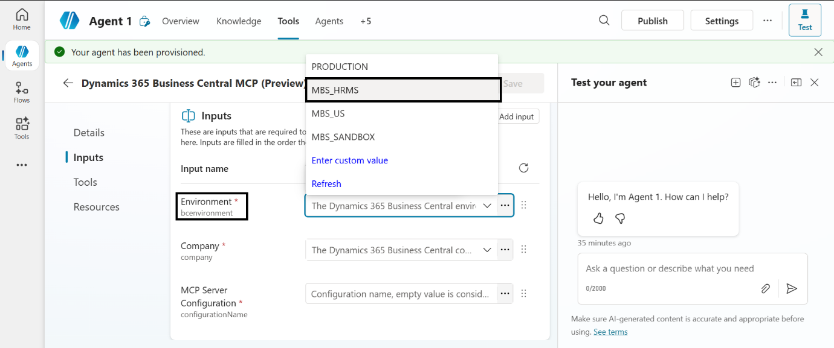Select the Agents icon in the sidebar
This screenshot has height=348, width=834.
pos(22,55)
